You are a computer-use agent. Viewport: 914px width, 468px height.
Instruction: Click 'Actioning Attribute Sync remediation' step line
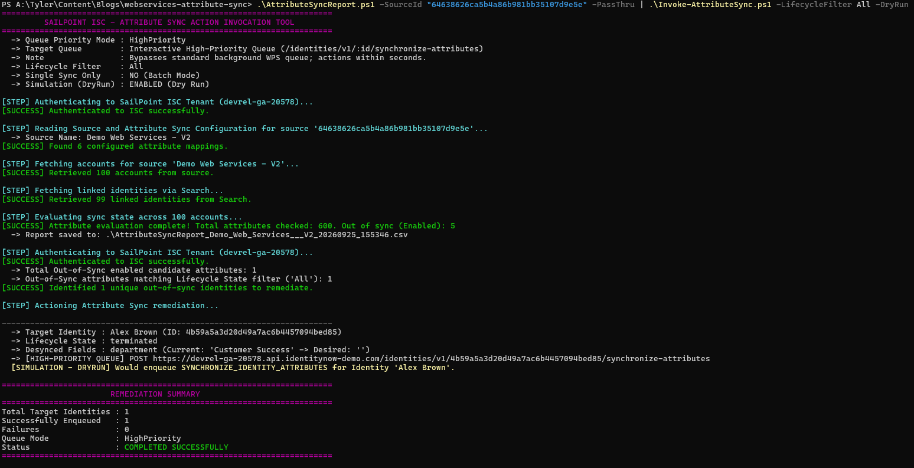[x=110, y=306]
